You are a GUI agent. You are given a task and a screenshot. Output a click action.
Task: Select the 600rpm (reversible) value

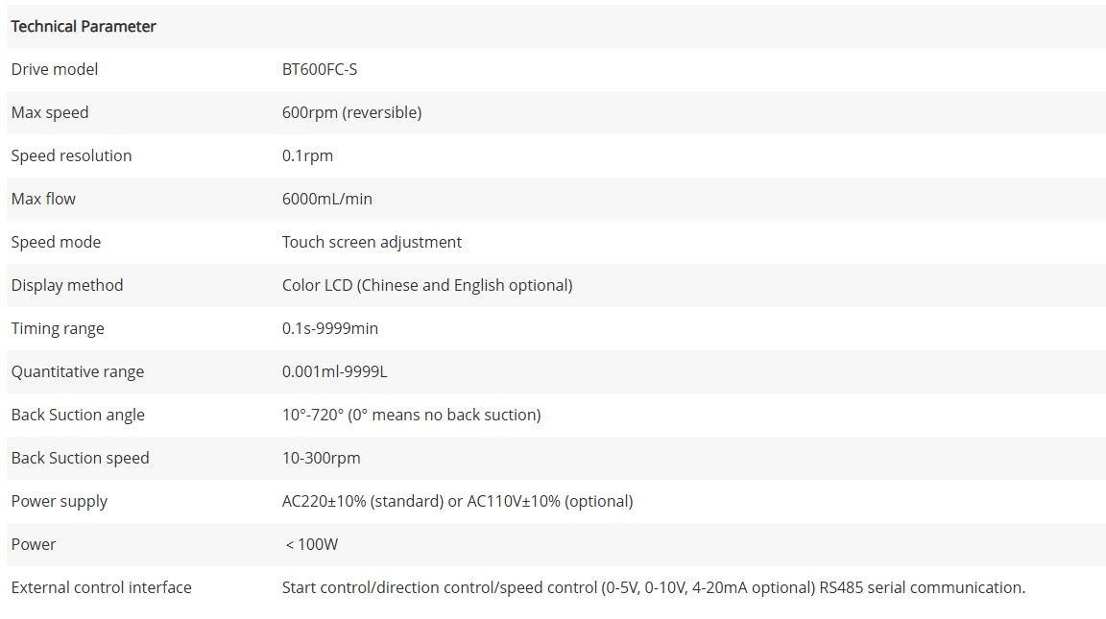coord(351,112)
